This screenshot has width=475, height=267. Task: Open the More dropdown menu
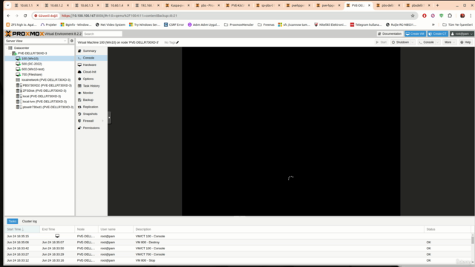449,42
